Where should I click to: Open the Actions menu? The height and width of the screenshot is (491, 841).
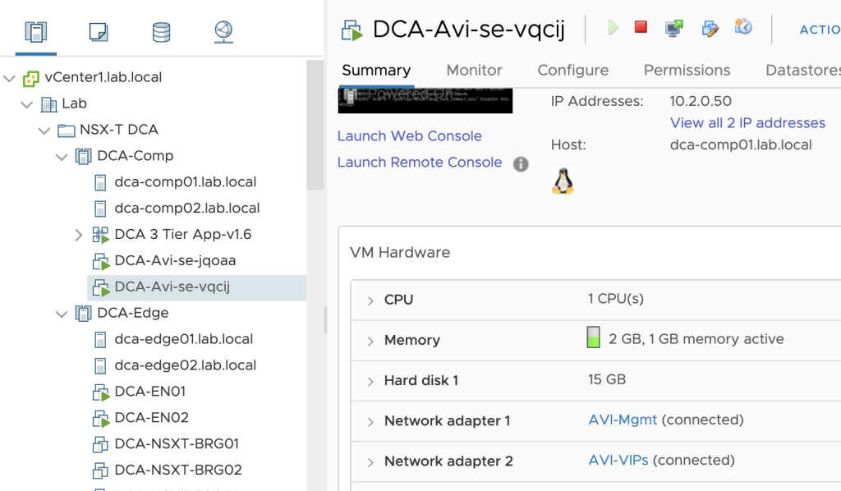[x=820, y=30]
